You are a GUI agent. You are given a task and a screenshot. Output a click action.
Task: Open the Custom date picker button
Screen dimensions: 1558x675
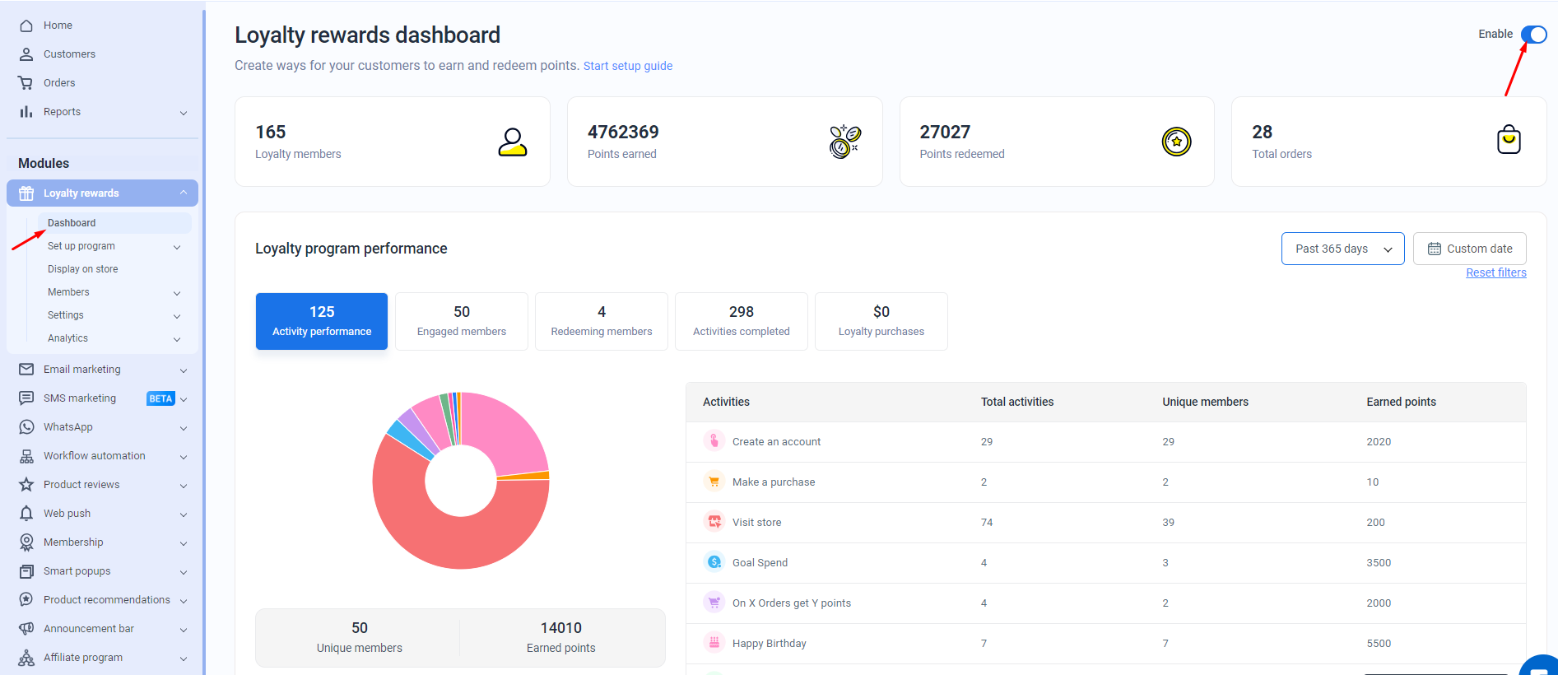pyautogui.click(x=1470, y=249)
